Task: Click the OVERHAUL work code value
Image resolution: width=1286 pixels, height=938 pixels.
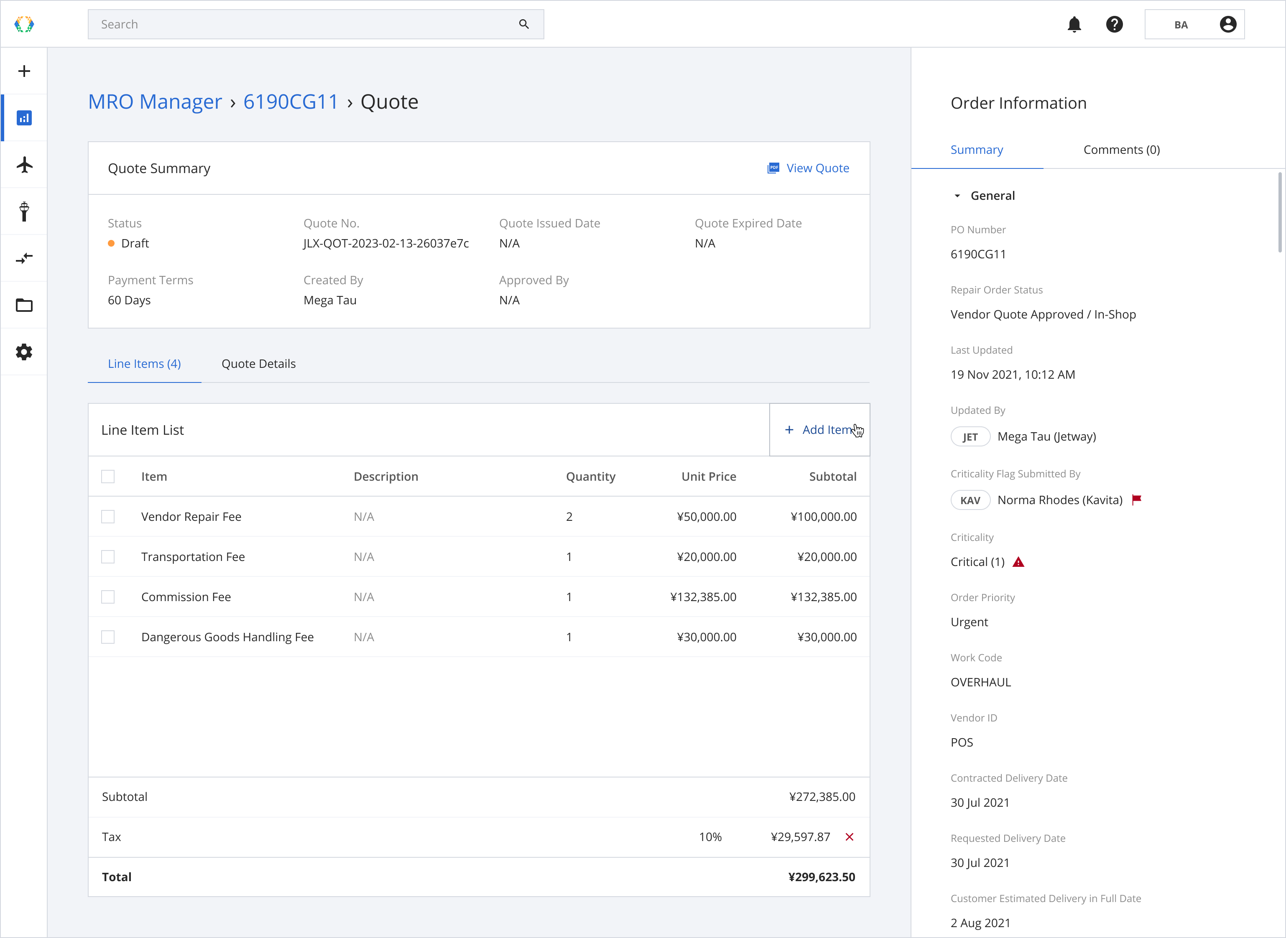Action: [x=980, y=683]
